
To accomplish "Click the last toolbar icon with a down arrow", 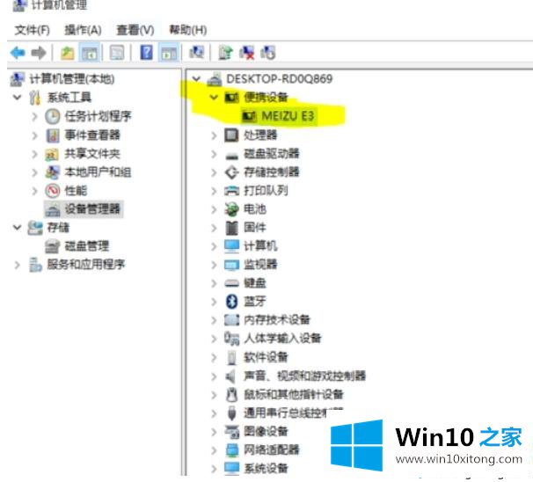I will (267, 53).
